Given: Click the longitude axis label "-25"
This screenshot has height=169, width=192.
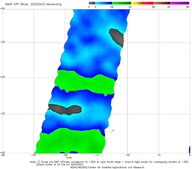Looking at the screenshot, I should [33, 155].
